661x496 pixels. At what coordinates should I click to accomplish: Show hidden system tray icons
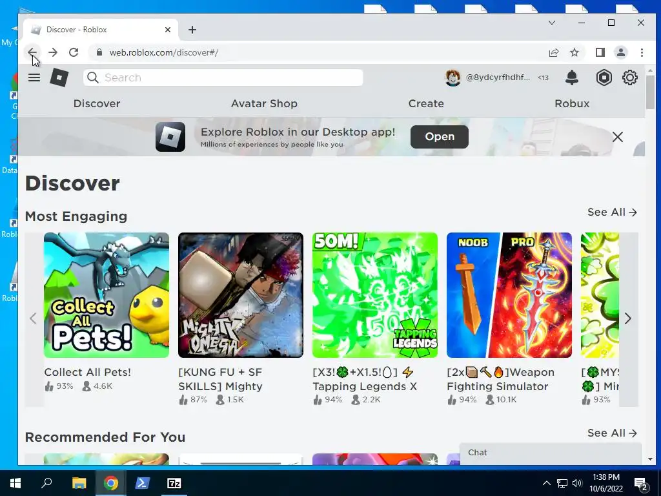546,483
